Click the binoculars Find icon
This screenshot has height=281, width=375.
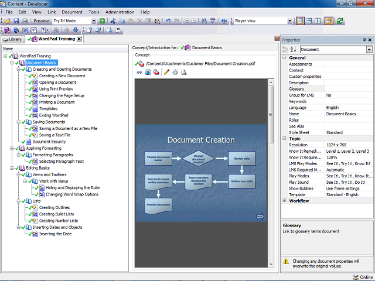tap(204, 21)
